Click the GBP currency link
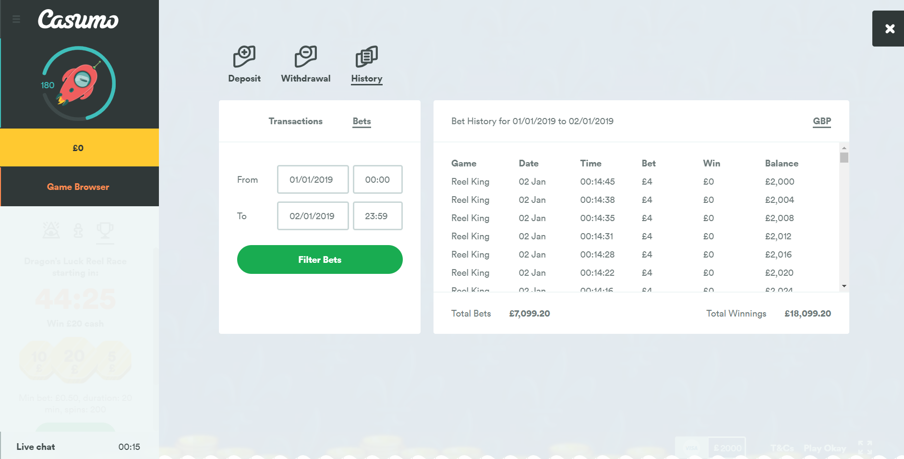The width and height of the screenshot is (904, 459). pyautogui.click(x=822, y=121)
